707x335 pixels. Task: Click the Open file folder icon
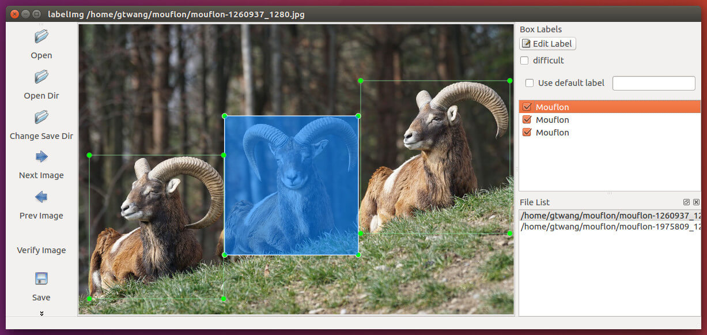41,37
